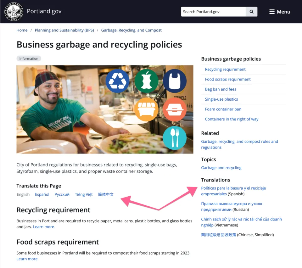The width and height of the screenshot is (302, 268).
Task: Click the orange dumpster icon
Action: (146, 109)
